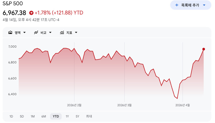Screen dimensions: 215x123
Task: Select the 5Y time range
Action: [x=77, y=117]
